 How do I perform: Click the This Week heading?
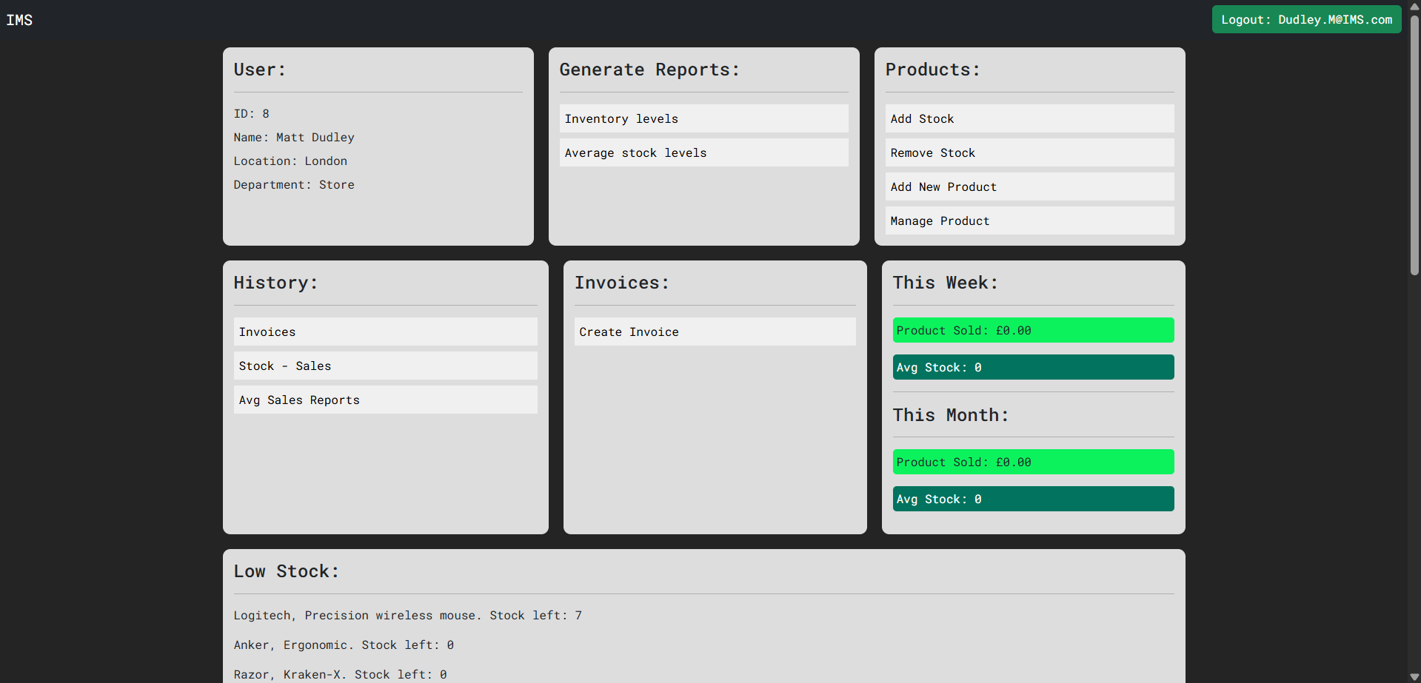[946, 283]
